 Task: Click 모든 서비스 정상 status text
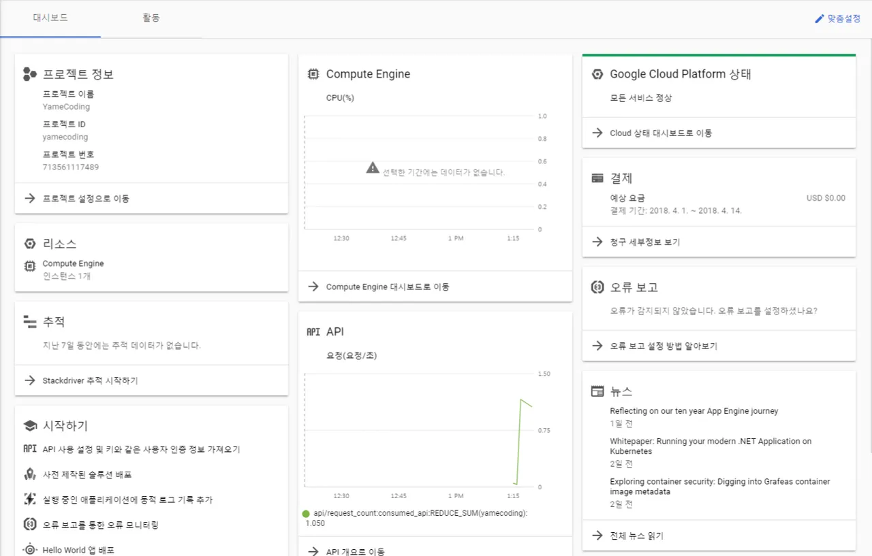(641, 98)
